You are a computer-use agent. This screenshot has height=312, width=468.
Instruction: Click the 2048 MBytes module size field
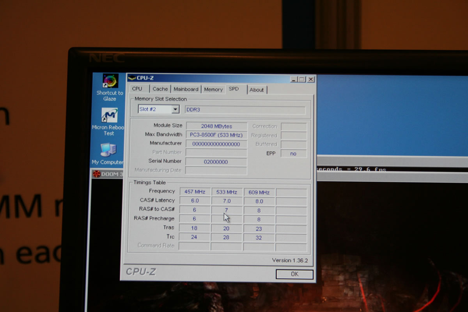216,126
